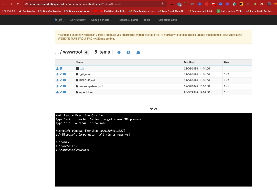This screenshot has height=190, width=277.
Task: Open Process explorer
Action: pyautogui.click(x=128, y=20)
